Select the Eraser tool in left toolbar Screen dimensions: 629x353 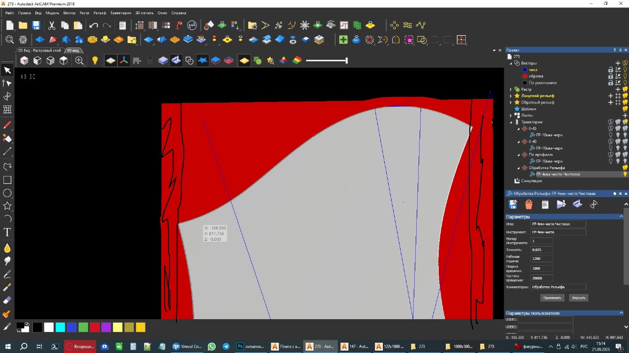click(x=7, y=301)
